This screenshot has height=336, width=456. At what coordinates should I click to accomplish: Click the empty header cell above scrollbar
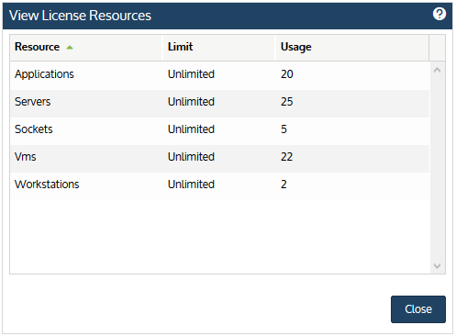(437, 48)
